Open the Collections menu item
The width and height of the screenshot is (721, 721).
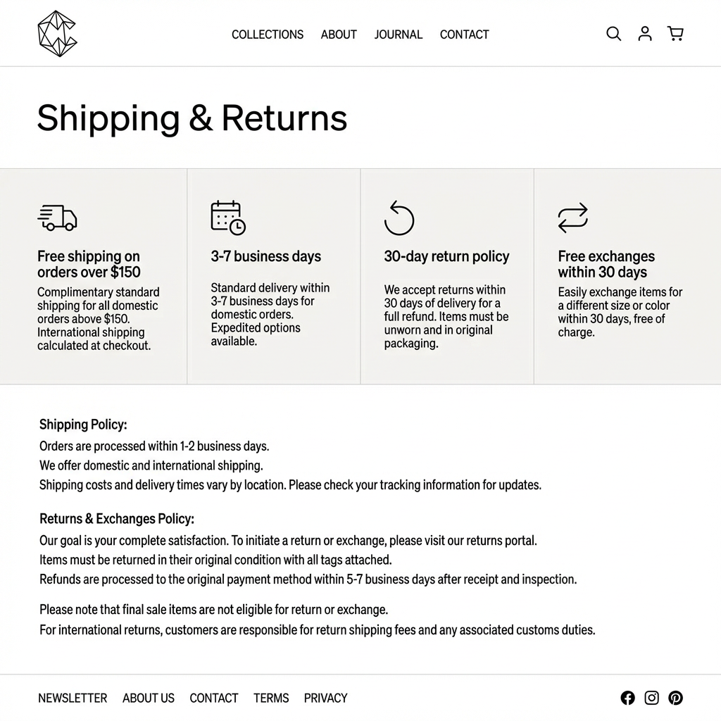pyautogui.click(x=268, y=35)
